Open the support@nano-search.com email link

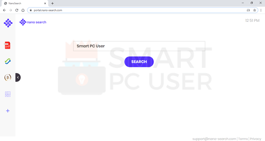click(x=214, y=139)
